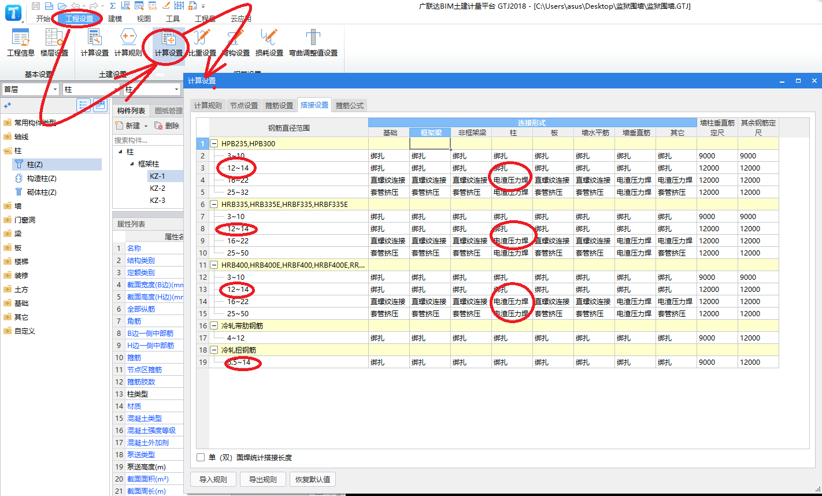
Task: Collapse the HRB400,HRB400E group
Action: point(214,265)
